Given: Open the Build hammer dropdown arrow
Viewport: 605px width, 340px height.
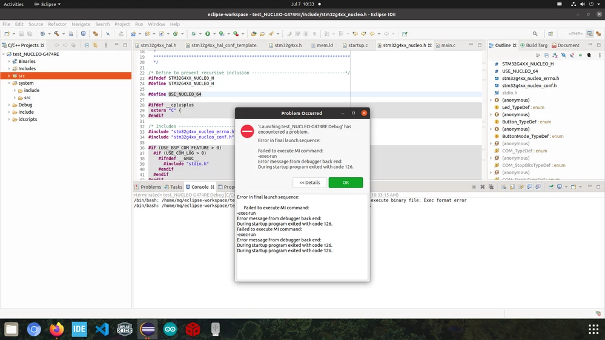Looking at the screenshot, I should pyautogui.click(x=63, y=34).
